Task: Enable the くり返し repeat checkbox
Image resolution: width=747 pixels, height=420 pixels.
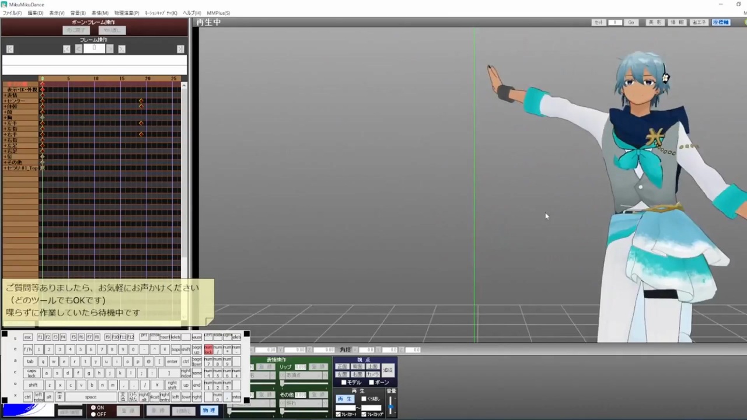Action: point(364,399)
